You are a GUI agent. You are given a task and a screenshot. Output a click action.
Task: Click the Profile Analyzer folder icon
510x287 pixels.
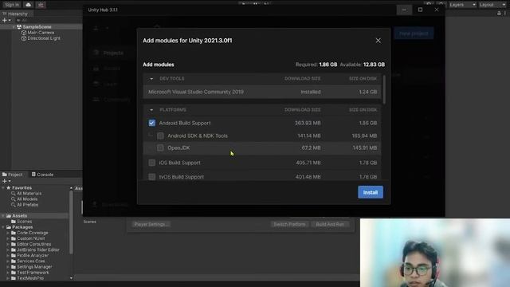14,255
